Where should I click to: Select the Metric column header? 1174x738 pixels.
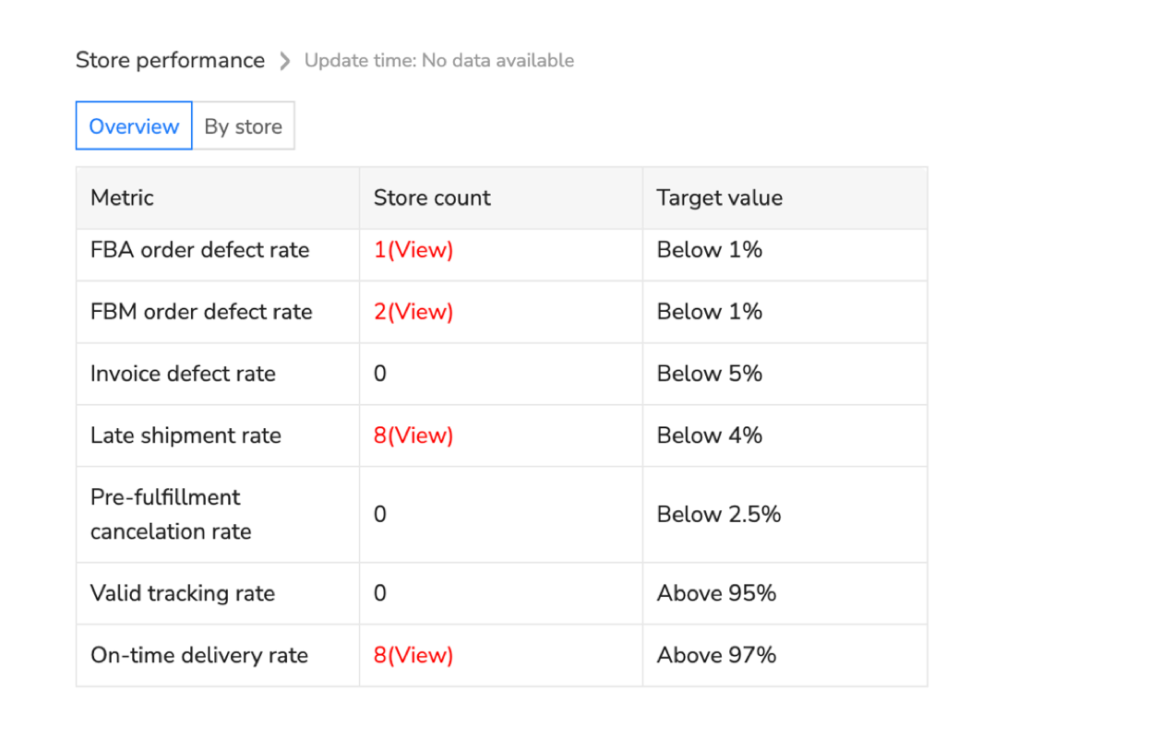[x=121, y=197]
